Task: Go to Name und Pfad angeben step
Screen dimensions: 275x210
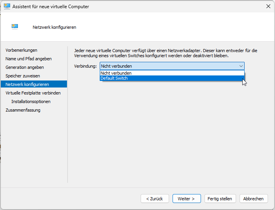Action: [x=28, y=59]
